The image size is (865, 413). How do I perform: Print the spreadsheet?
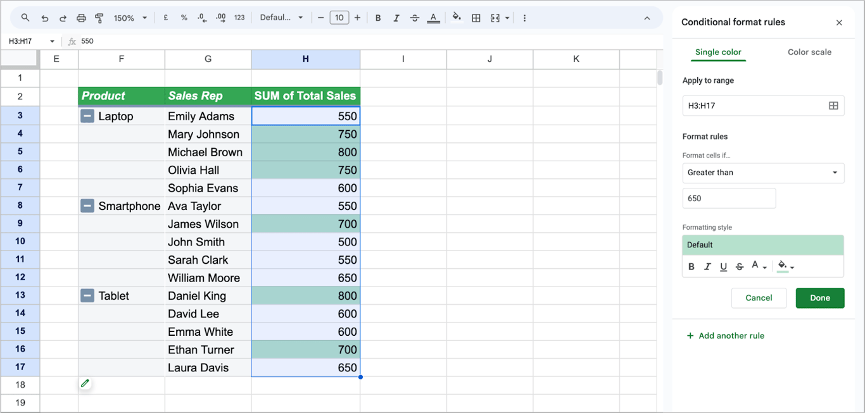click(x=81, y=18)
